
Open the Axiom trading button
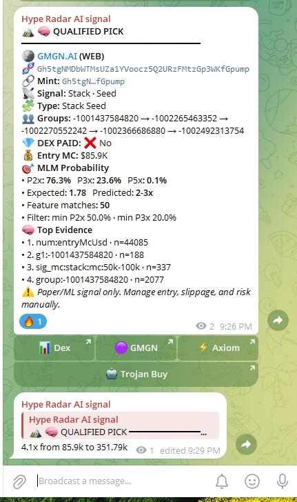pyautogui.click(x=218, y=348)
